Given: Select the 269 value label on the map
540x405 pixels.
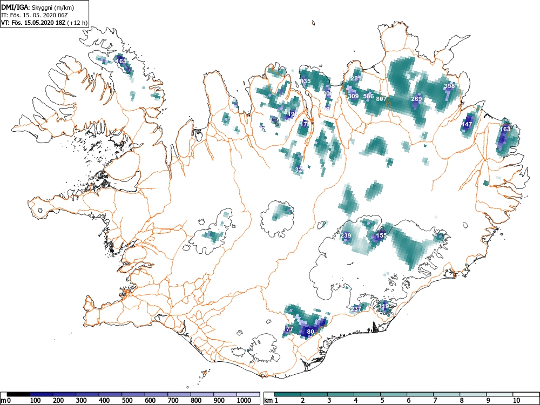Looking at the screenshot, I should pos(416,99).
